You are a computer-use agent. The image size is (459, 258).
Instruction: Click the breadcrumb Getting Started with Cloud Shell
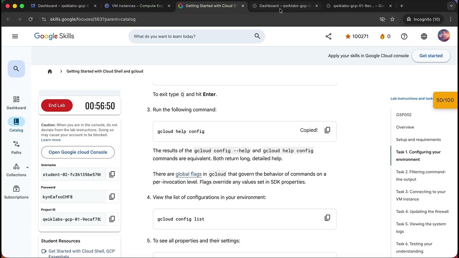point(105,71)
